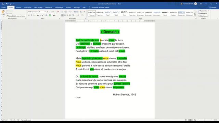Click the word 'chan' in document
The width and height of the screenshot is (219, 123).
[78, 97]
